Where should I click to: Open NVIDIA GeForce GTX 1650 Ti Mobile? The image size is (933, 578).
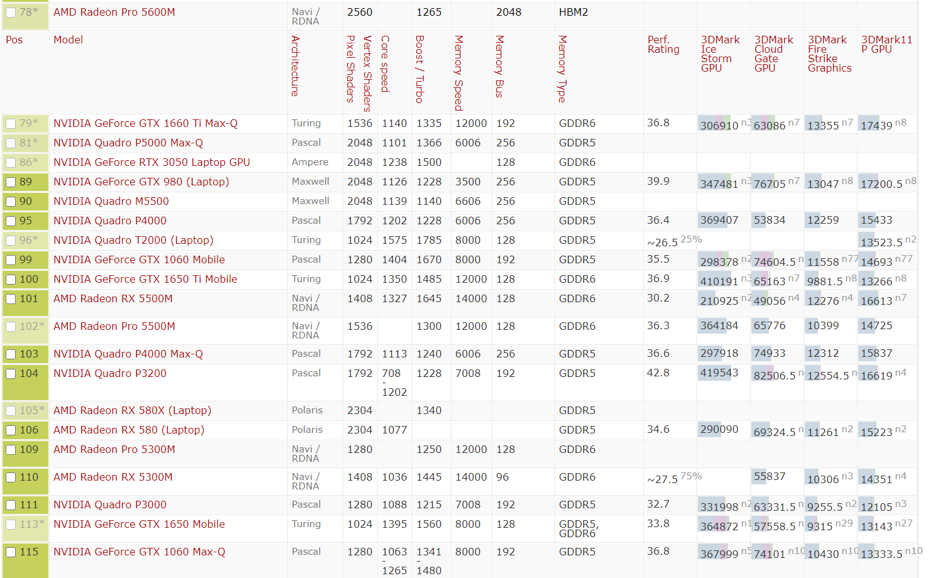point(145,279)
